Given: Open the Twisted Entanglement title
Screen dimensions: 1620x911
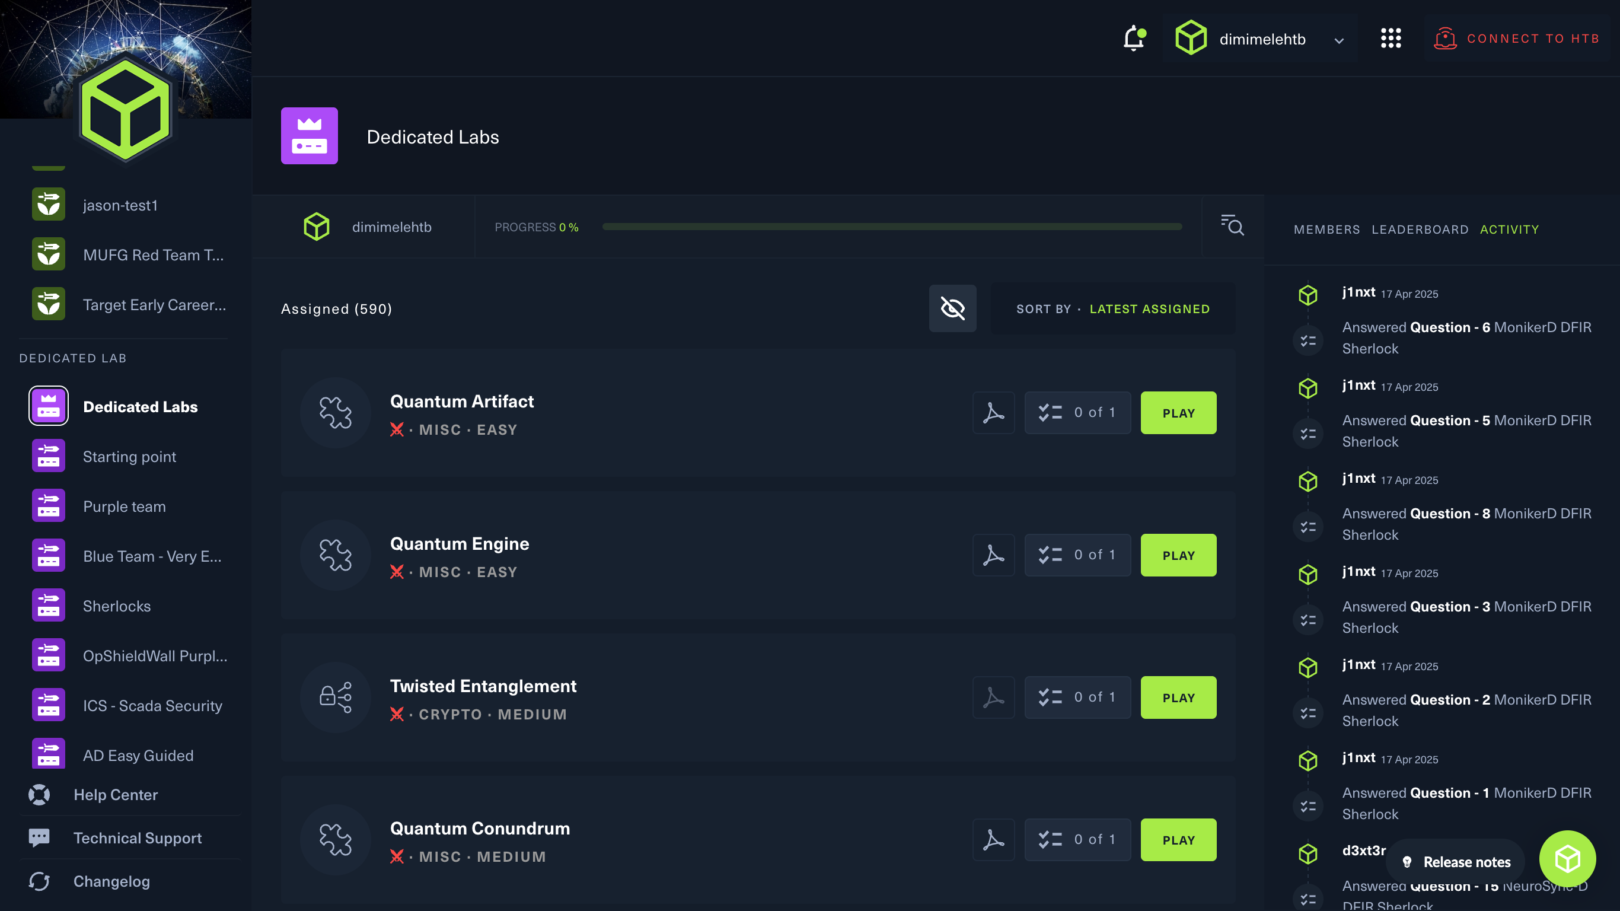Looking at the screenshot, I should point(483,686).
